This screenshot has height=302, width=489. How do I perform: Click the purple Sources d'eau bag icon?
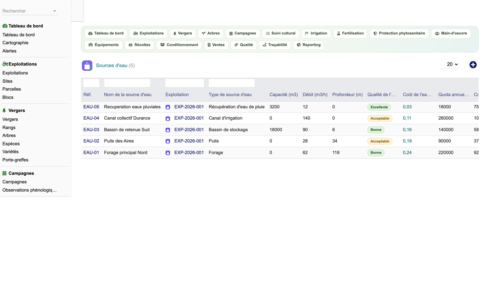(87, 66)
